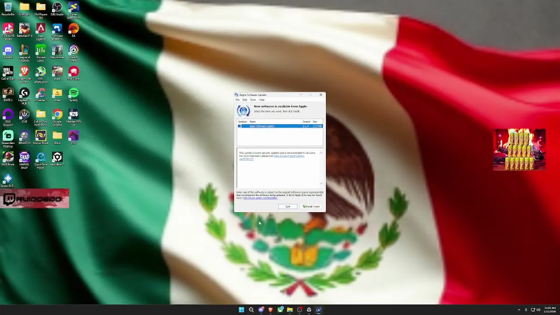Show hidden system tray icons
Screen dimensions: 560x315
[519, 310]
